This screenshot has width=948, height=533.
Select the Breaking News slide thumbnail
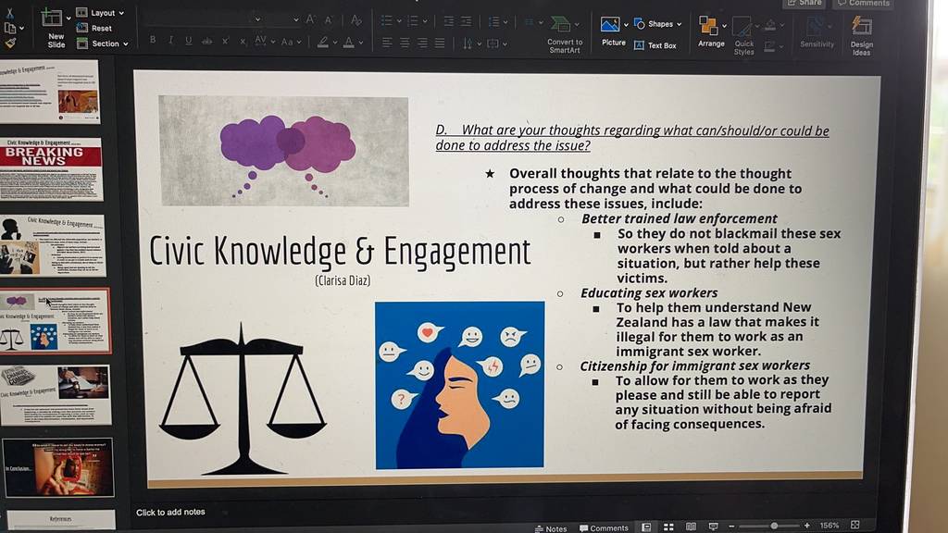tap(52, 169)
